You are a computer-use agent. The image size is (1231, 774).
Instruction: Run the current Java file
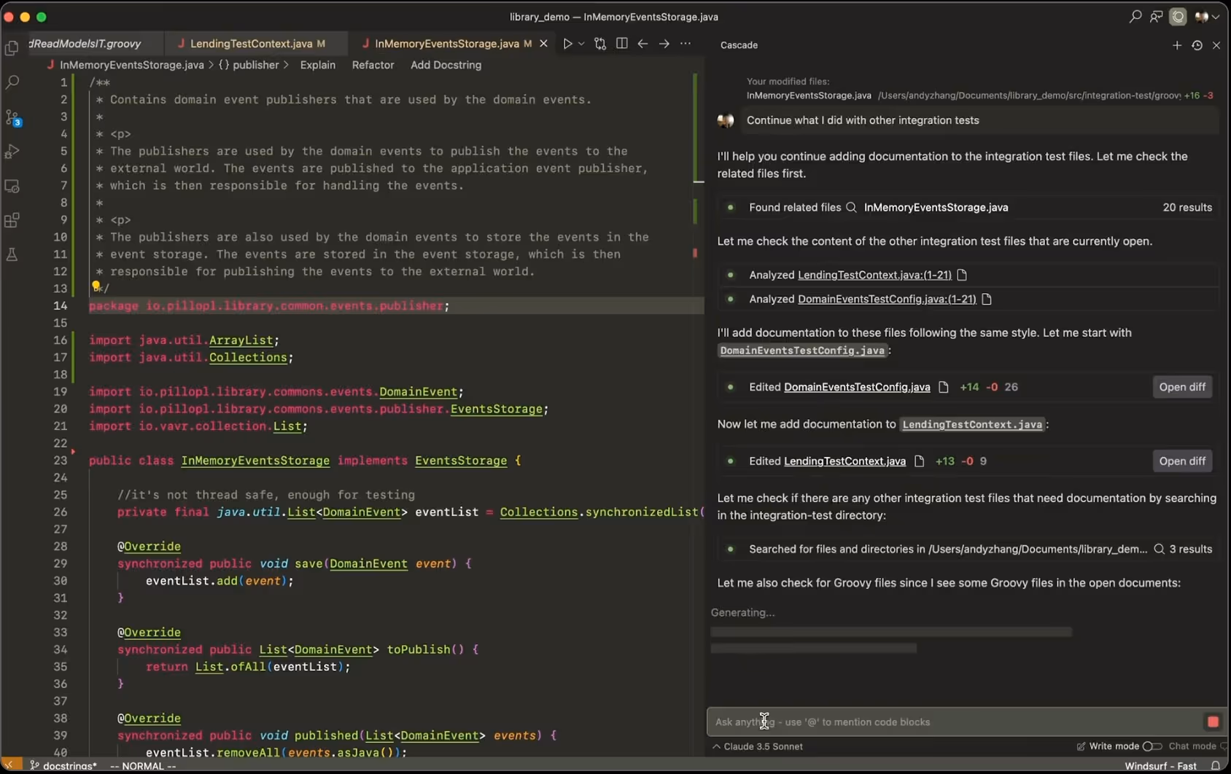(567, 44)
